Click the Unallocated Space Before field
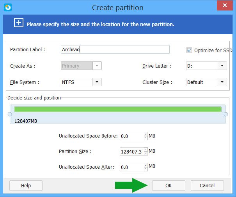This screenshot has width=236, height=197. [x=132, y=136]
